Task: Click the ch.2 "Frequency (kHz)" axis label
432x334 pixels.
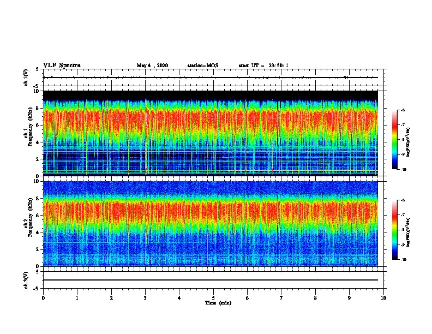Action: point(30,217)
